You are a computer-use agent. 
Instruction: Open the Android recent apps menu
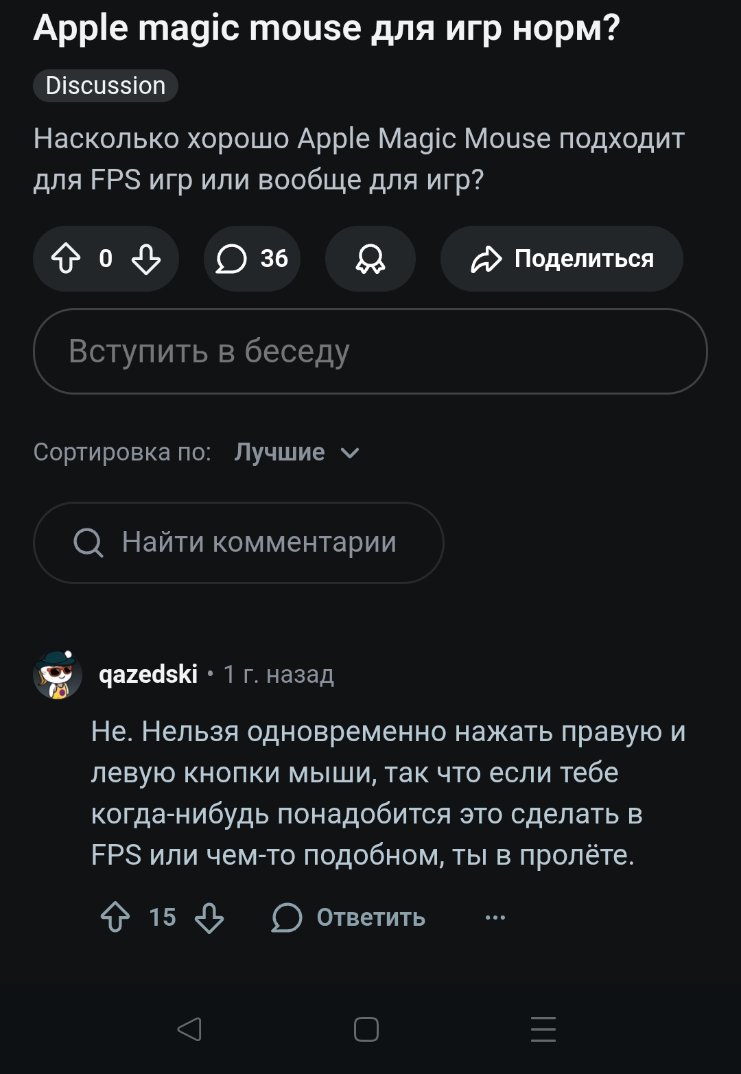543,1029
